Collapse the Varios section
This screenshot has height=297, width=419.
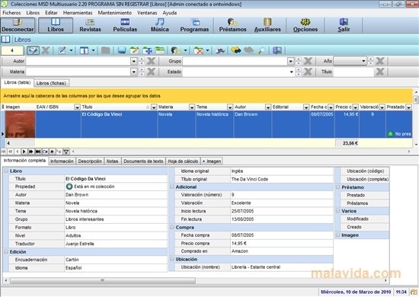tap(337, 211)
